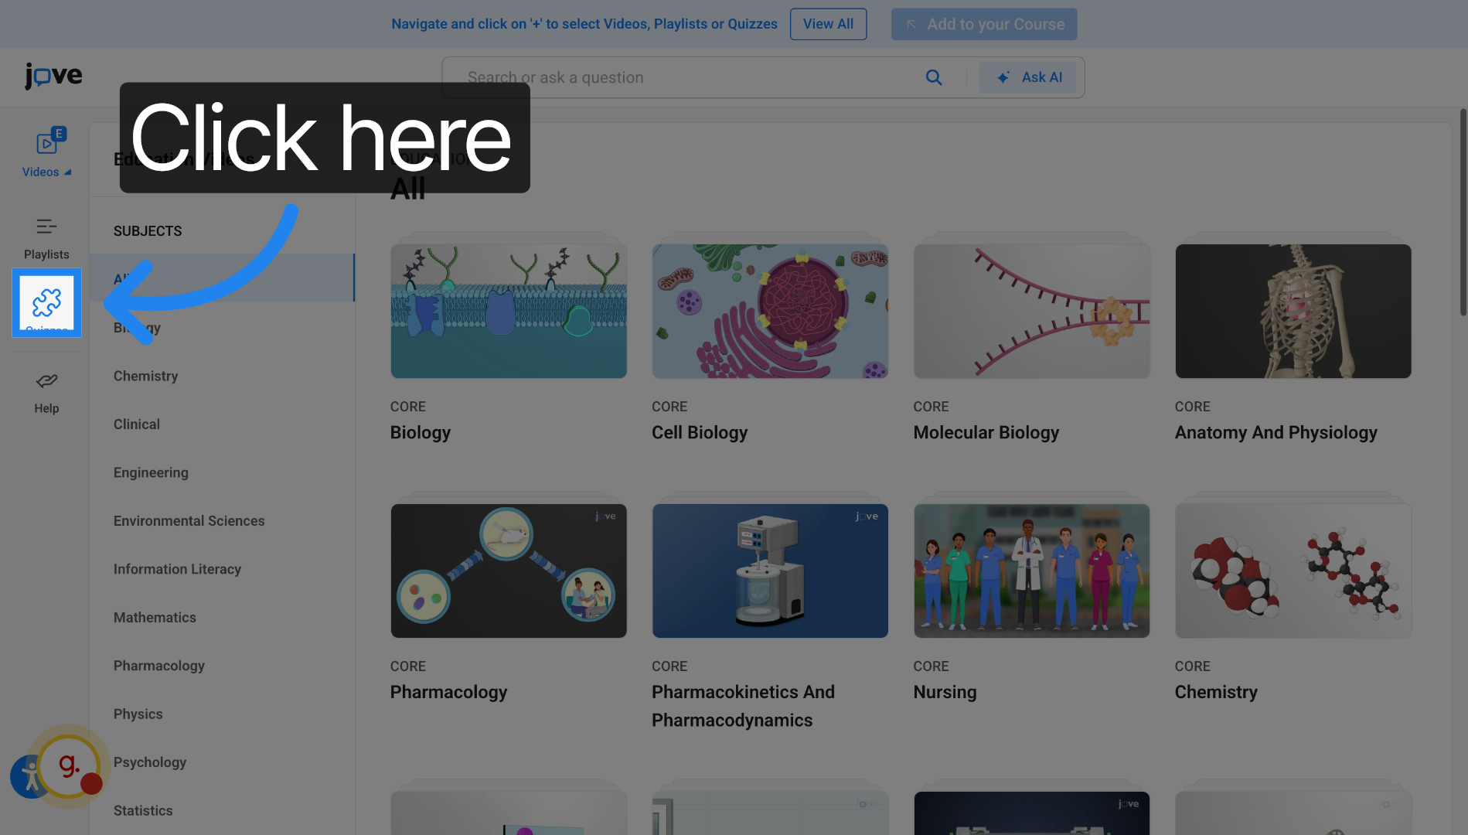1468x835 pixels.
Task: Select Physics in the Subjects list
Action: (138, 714)
